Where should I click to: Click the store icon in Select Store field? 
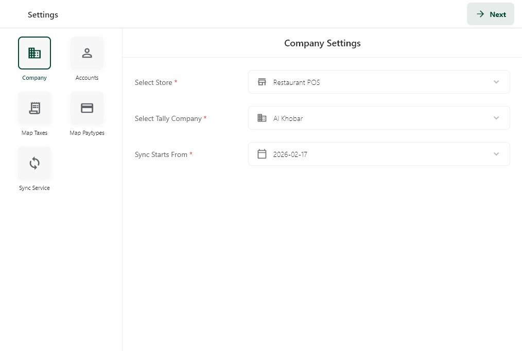click(x=262, y=82)
